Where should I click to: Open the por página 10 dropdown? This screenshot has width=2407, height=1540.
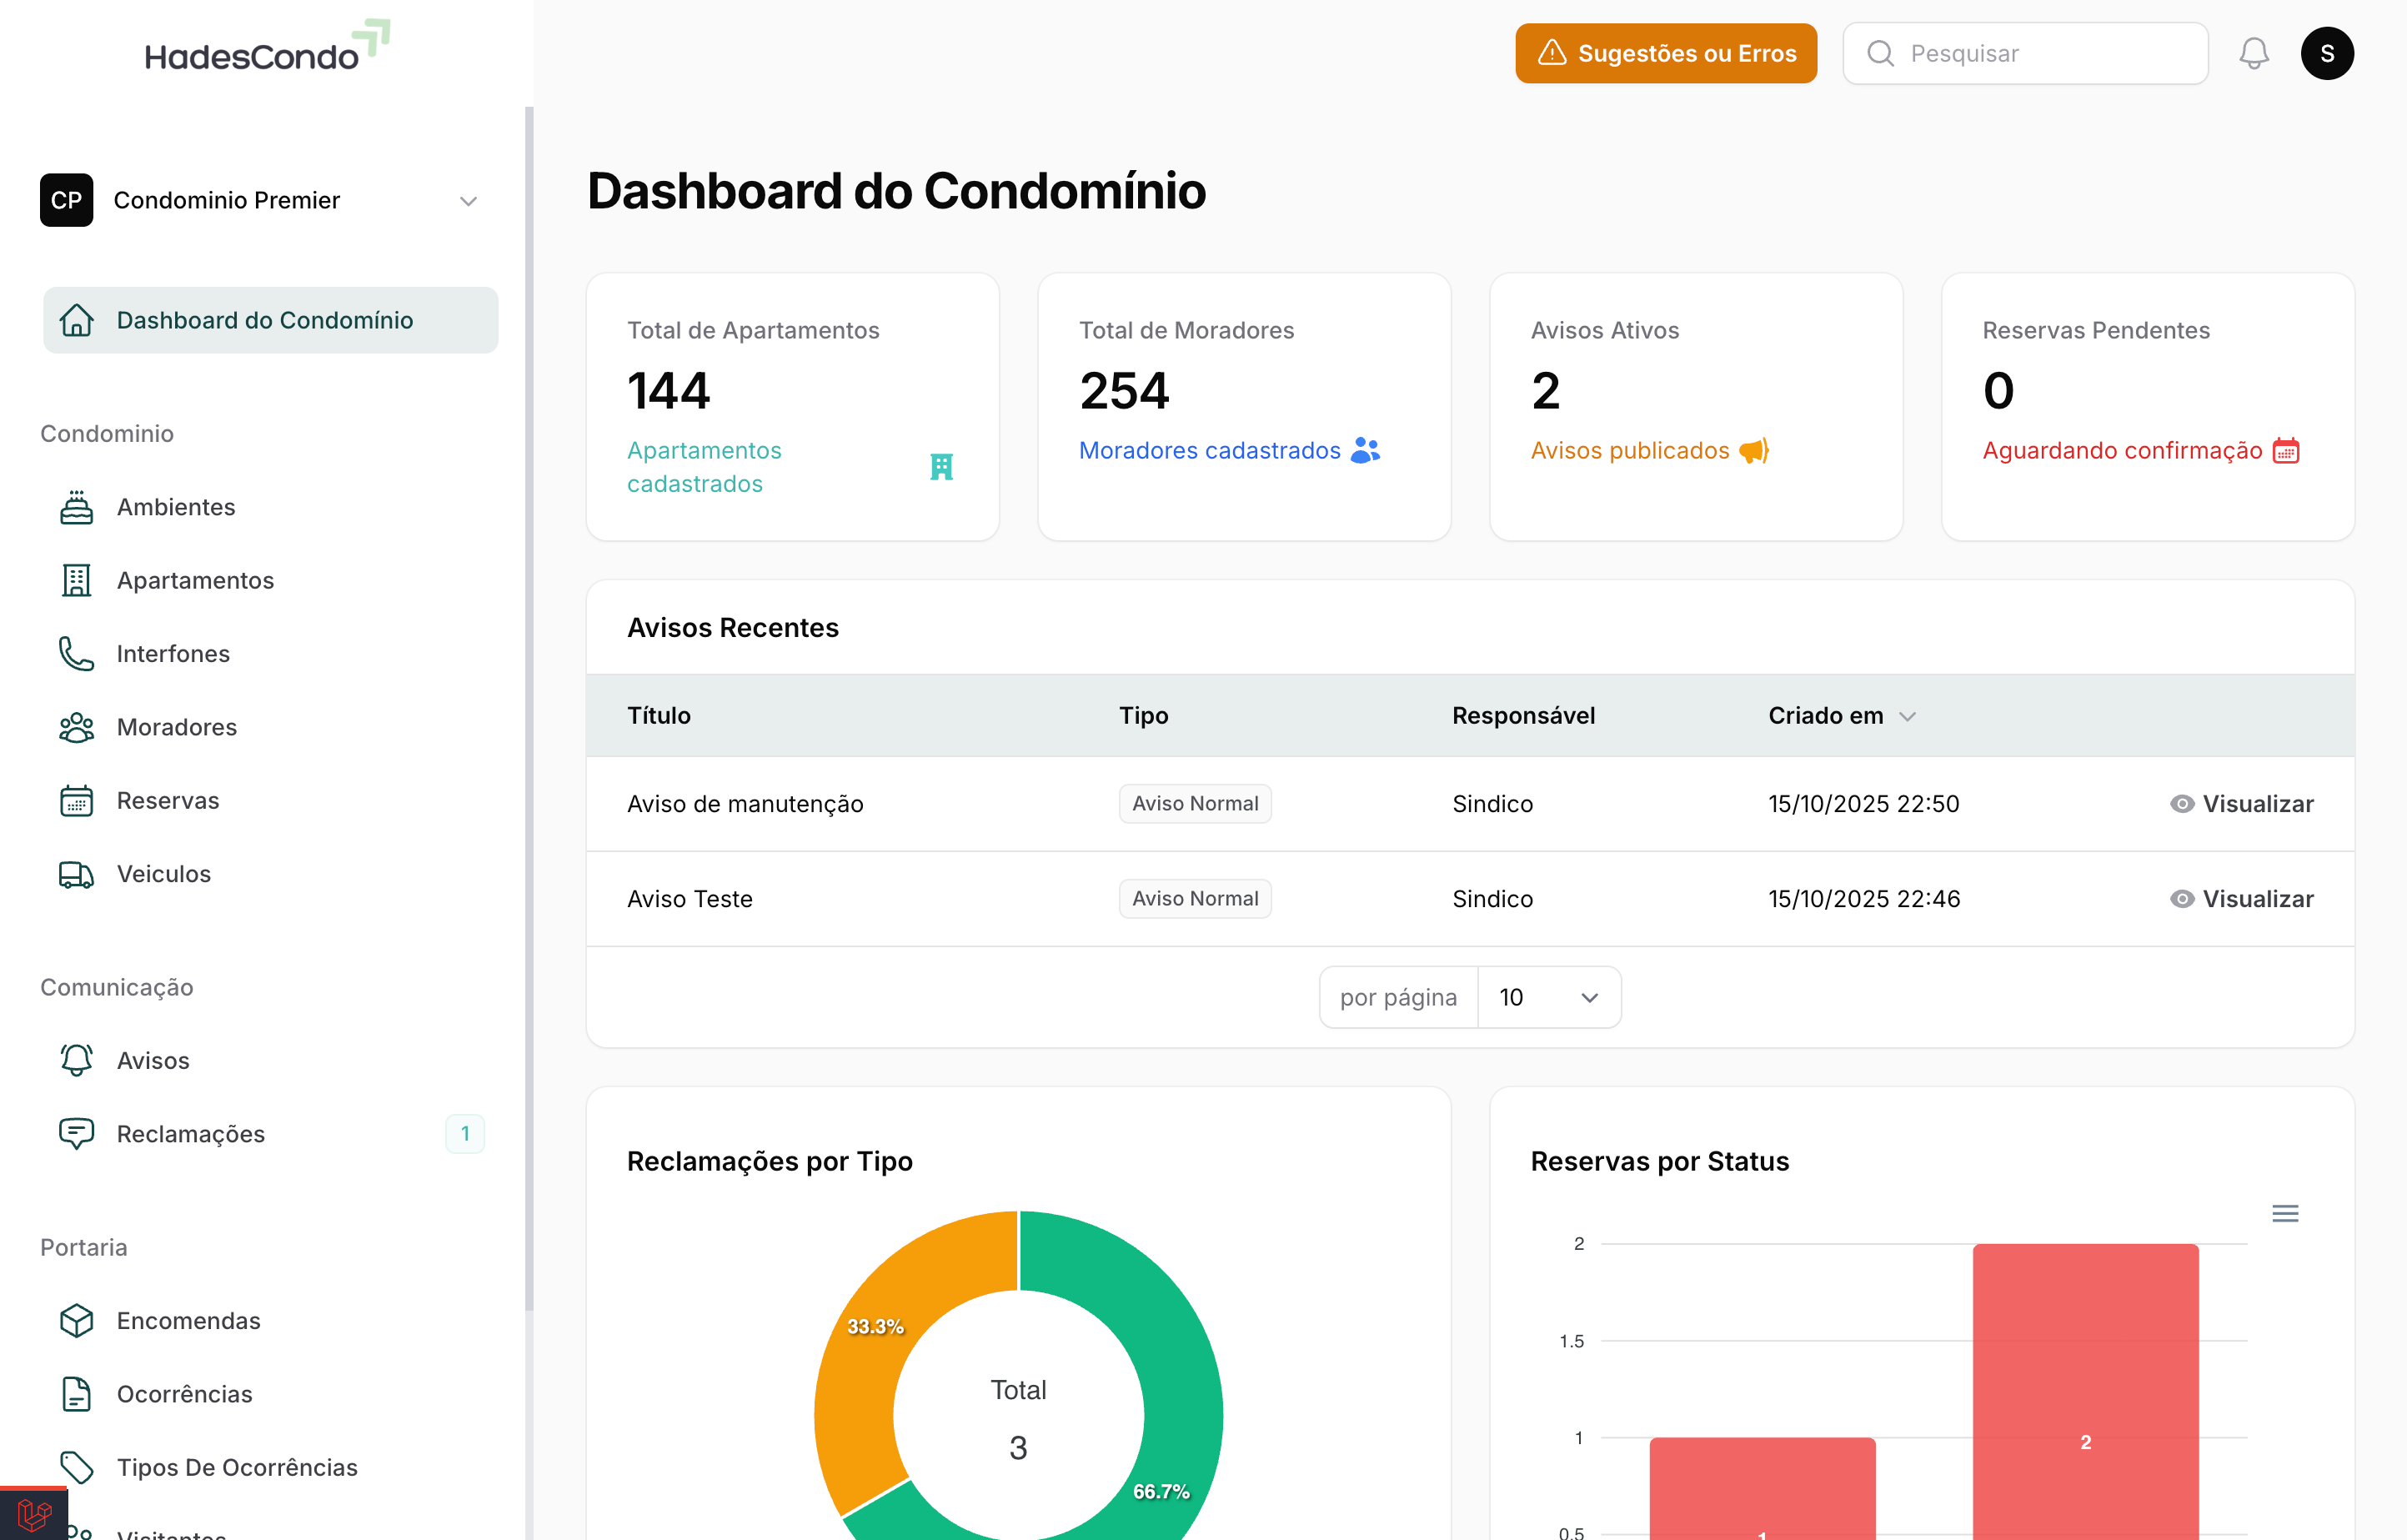(x=1548, y=997)
